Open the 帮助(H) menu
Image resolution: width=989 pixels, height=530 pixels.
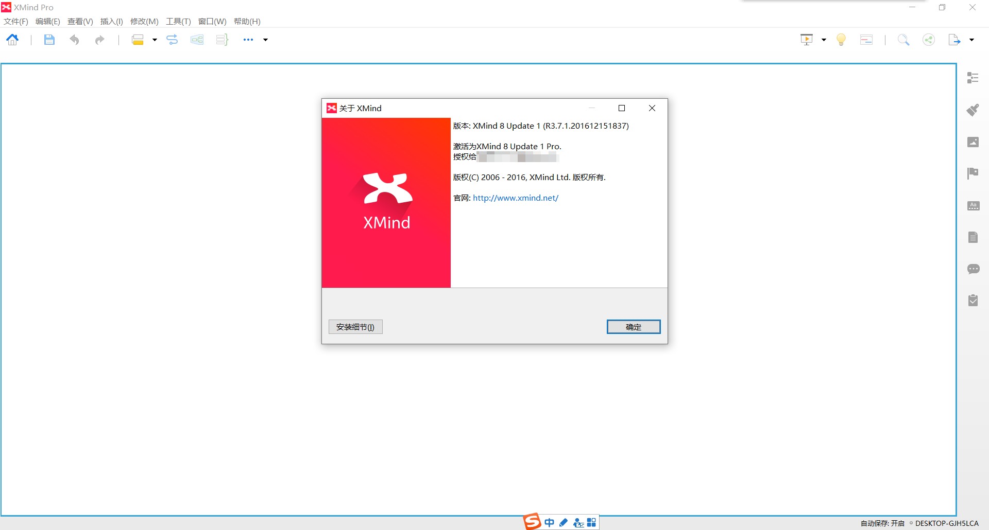click(x=247, y=21)
